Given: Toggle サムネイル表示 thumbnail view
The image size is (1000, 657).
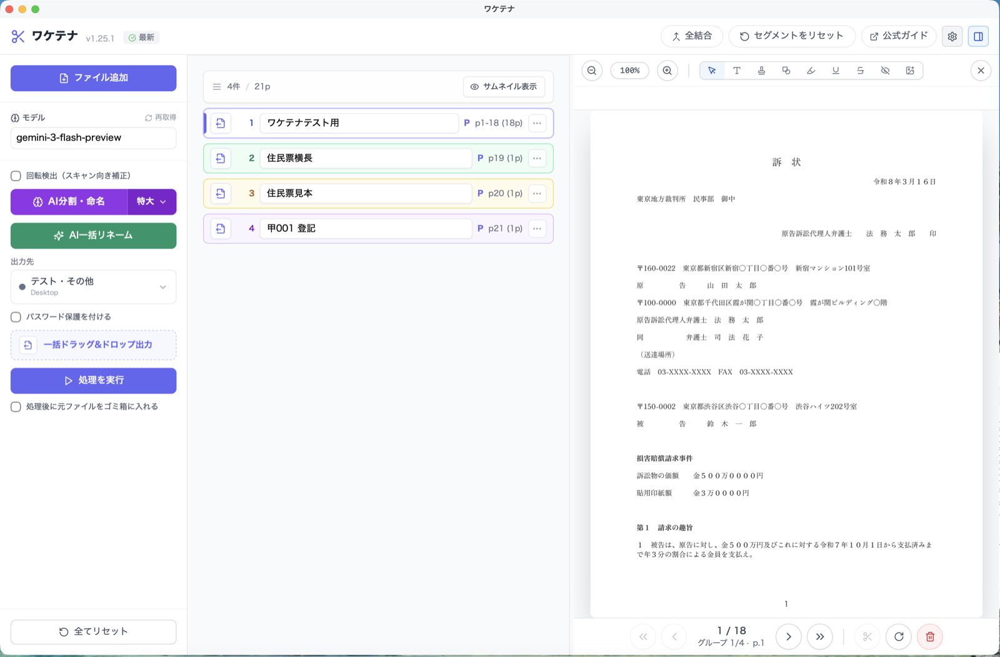Looking at the screenshot, I should [x=504, y=86].
